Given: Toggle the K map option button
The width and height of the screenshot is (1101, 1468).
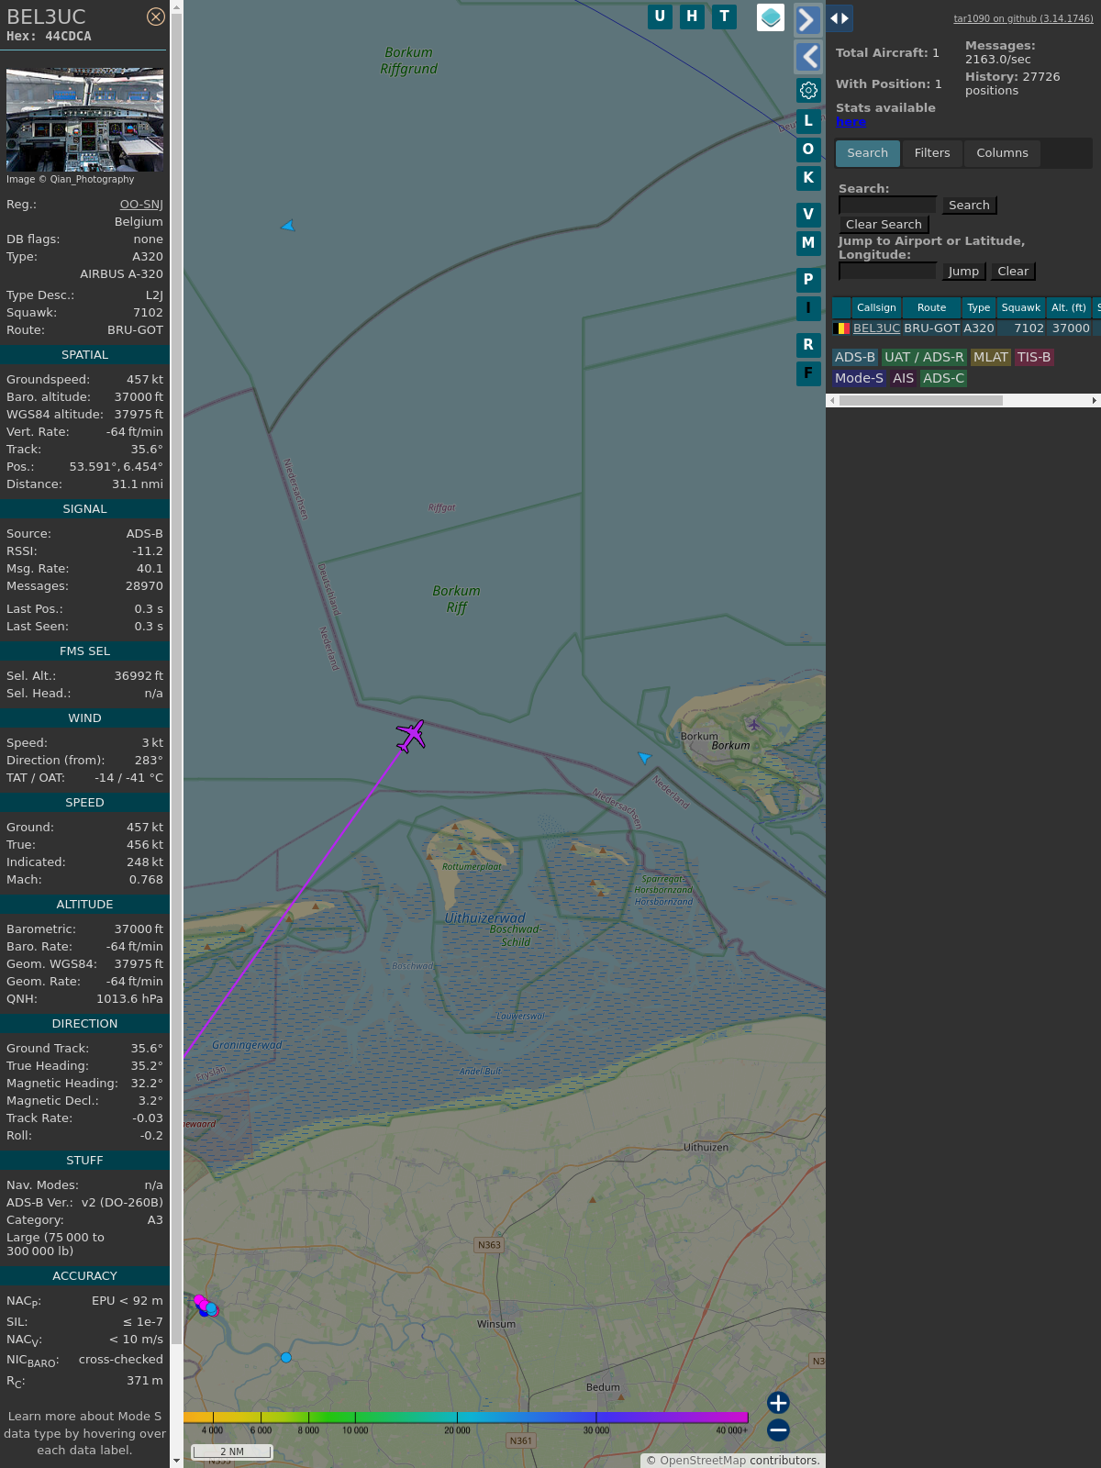Looking at the screenshot, I should tap(808, 178).
